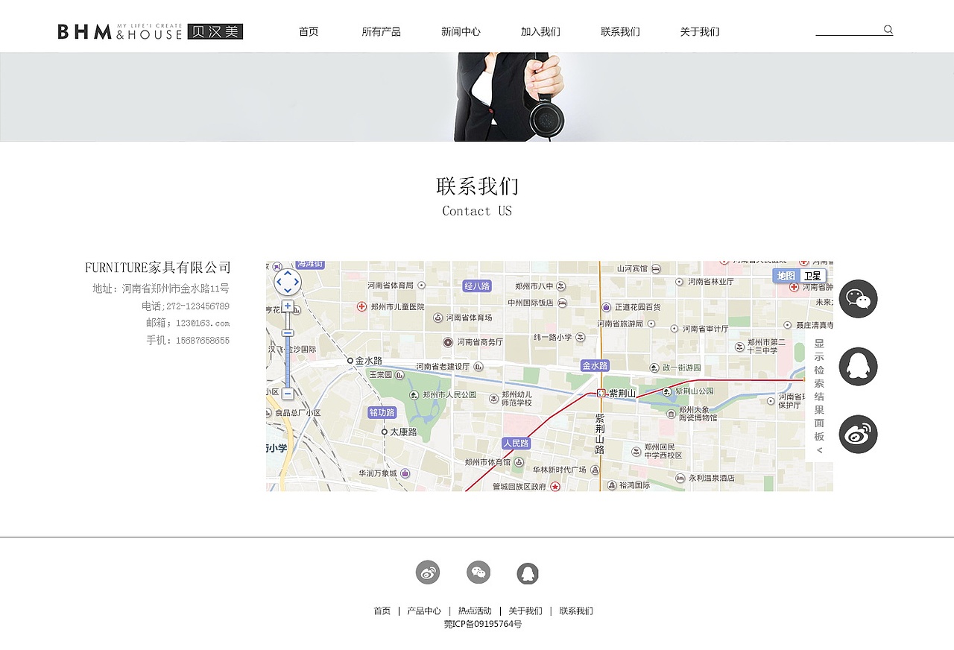
Task: Click the footer WeChat icon
Action: click(x=478, y=572)
